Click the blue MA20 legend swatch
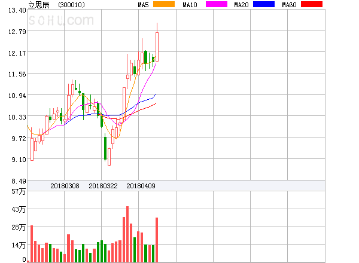The image size is (359, 263). point(264,4)
